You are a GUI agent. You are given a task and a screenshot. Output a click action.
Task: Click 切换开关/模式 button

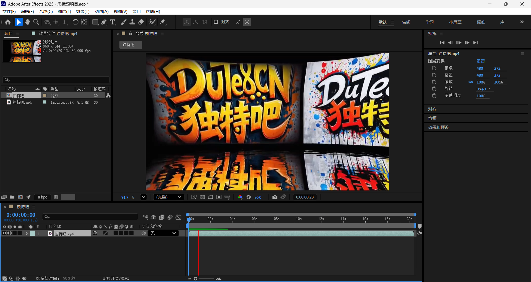click(x=116, y=278)
